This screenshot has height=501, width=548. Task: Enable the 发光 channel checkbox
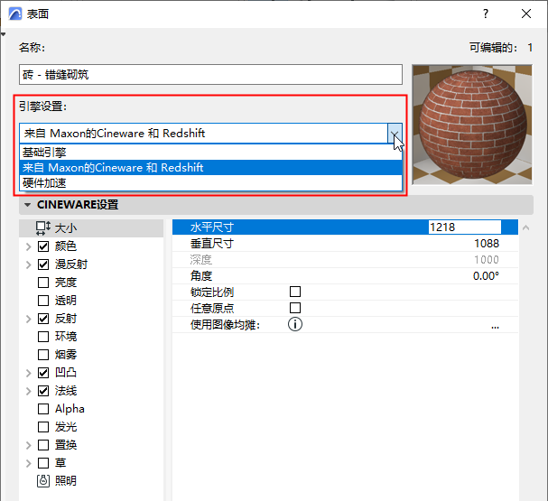coord(43,427)
